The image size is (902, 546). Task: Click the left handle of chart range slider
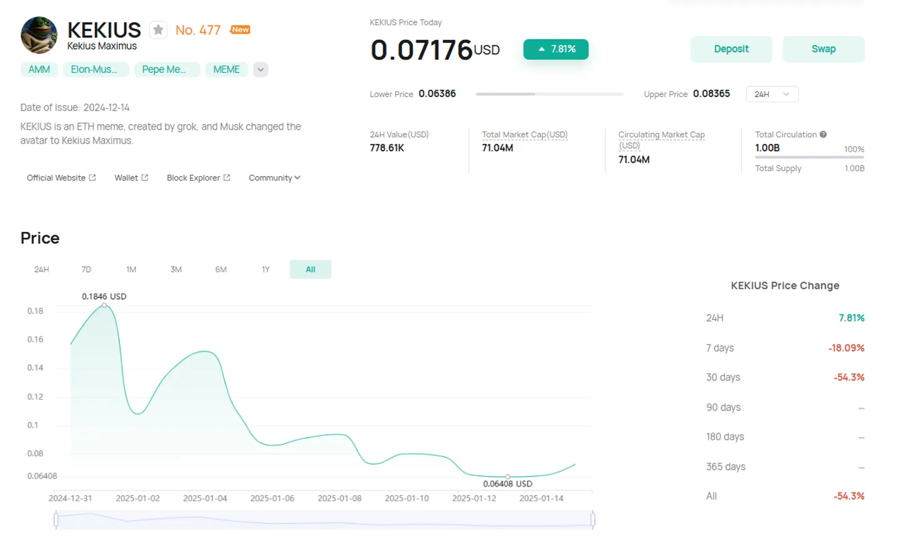pos(56,519)
